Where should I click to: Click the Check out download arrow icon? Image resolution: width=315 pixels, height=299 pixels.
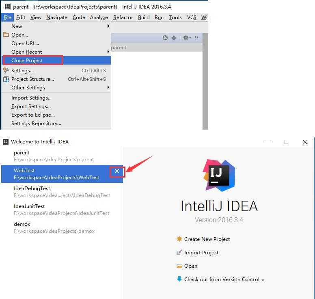tap(179, 279)
